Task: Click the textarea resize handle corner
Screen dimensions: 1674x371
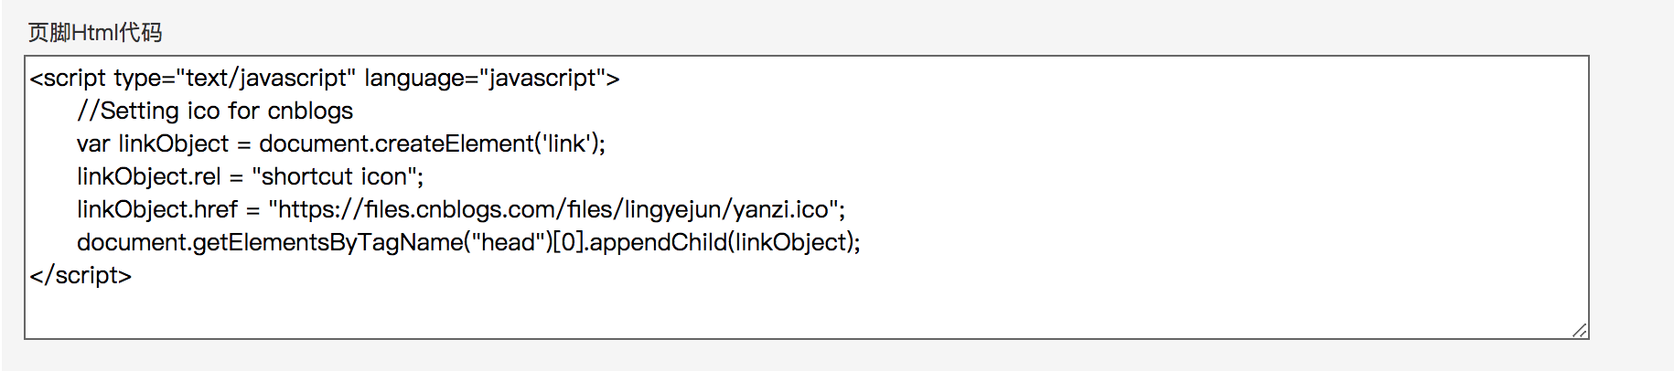Action: pos(1580,330)
